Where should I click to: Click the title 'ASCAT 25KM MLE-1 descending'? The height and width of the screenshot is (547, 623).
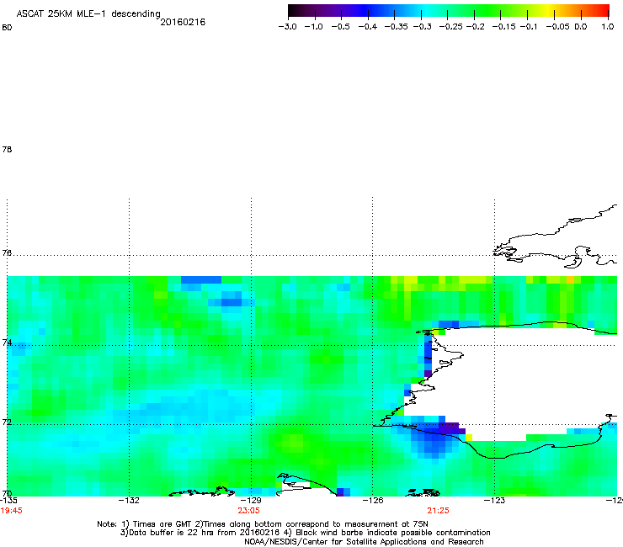(88, 14)
